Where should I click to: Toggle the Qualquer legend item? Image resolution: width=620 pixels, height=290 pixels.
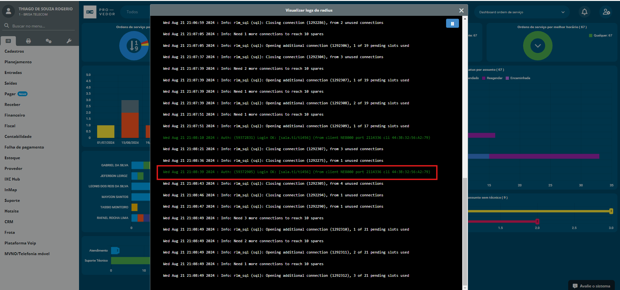click(601, 36)
